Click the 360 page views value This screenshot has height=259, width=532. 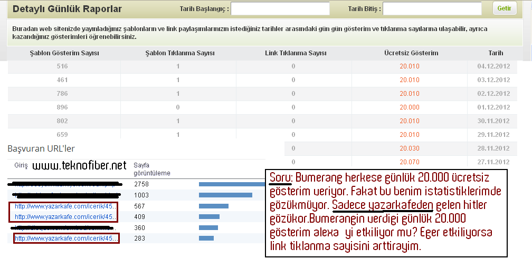pos(139,227)
